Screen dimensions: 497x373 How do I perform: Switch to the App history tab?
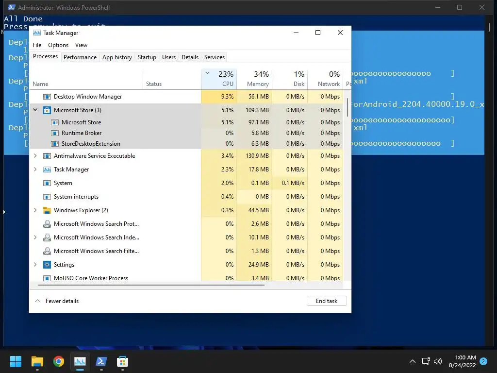pyautogui.click(x=117, y=57)
